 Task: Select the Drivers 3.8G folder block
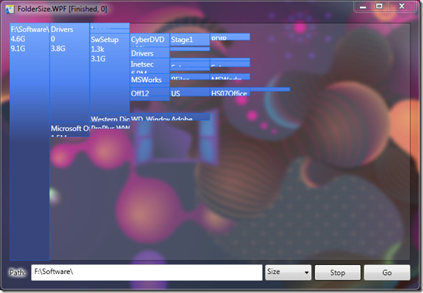[69, 73]
